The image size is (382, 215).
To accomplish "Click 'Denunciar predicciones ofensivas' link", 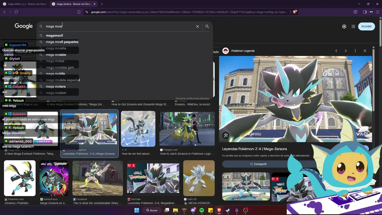I will 192,98.
